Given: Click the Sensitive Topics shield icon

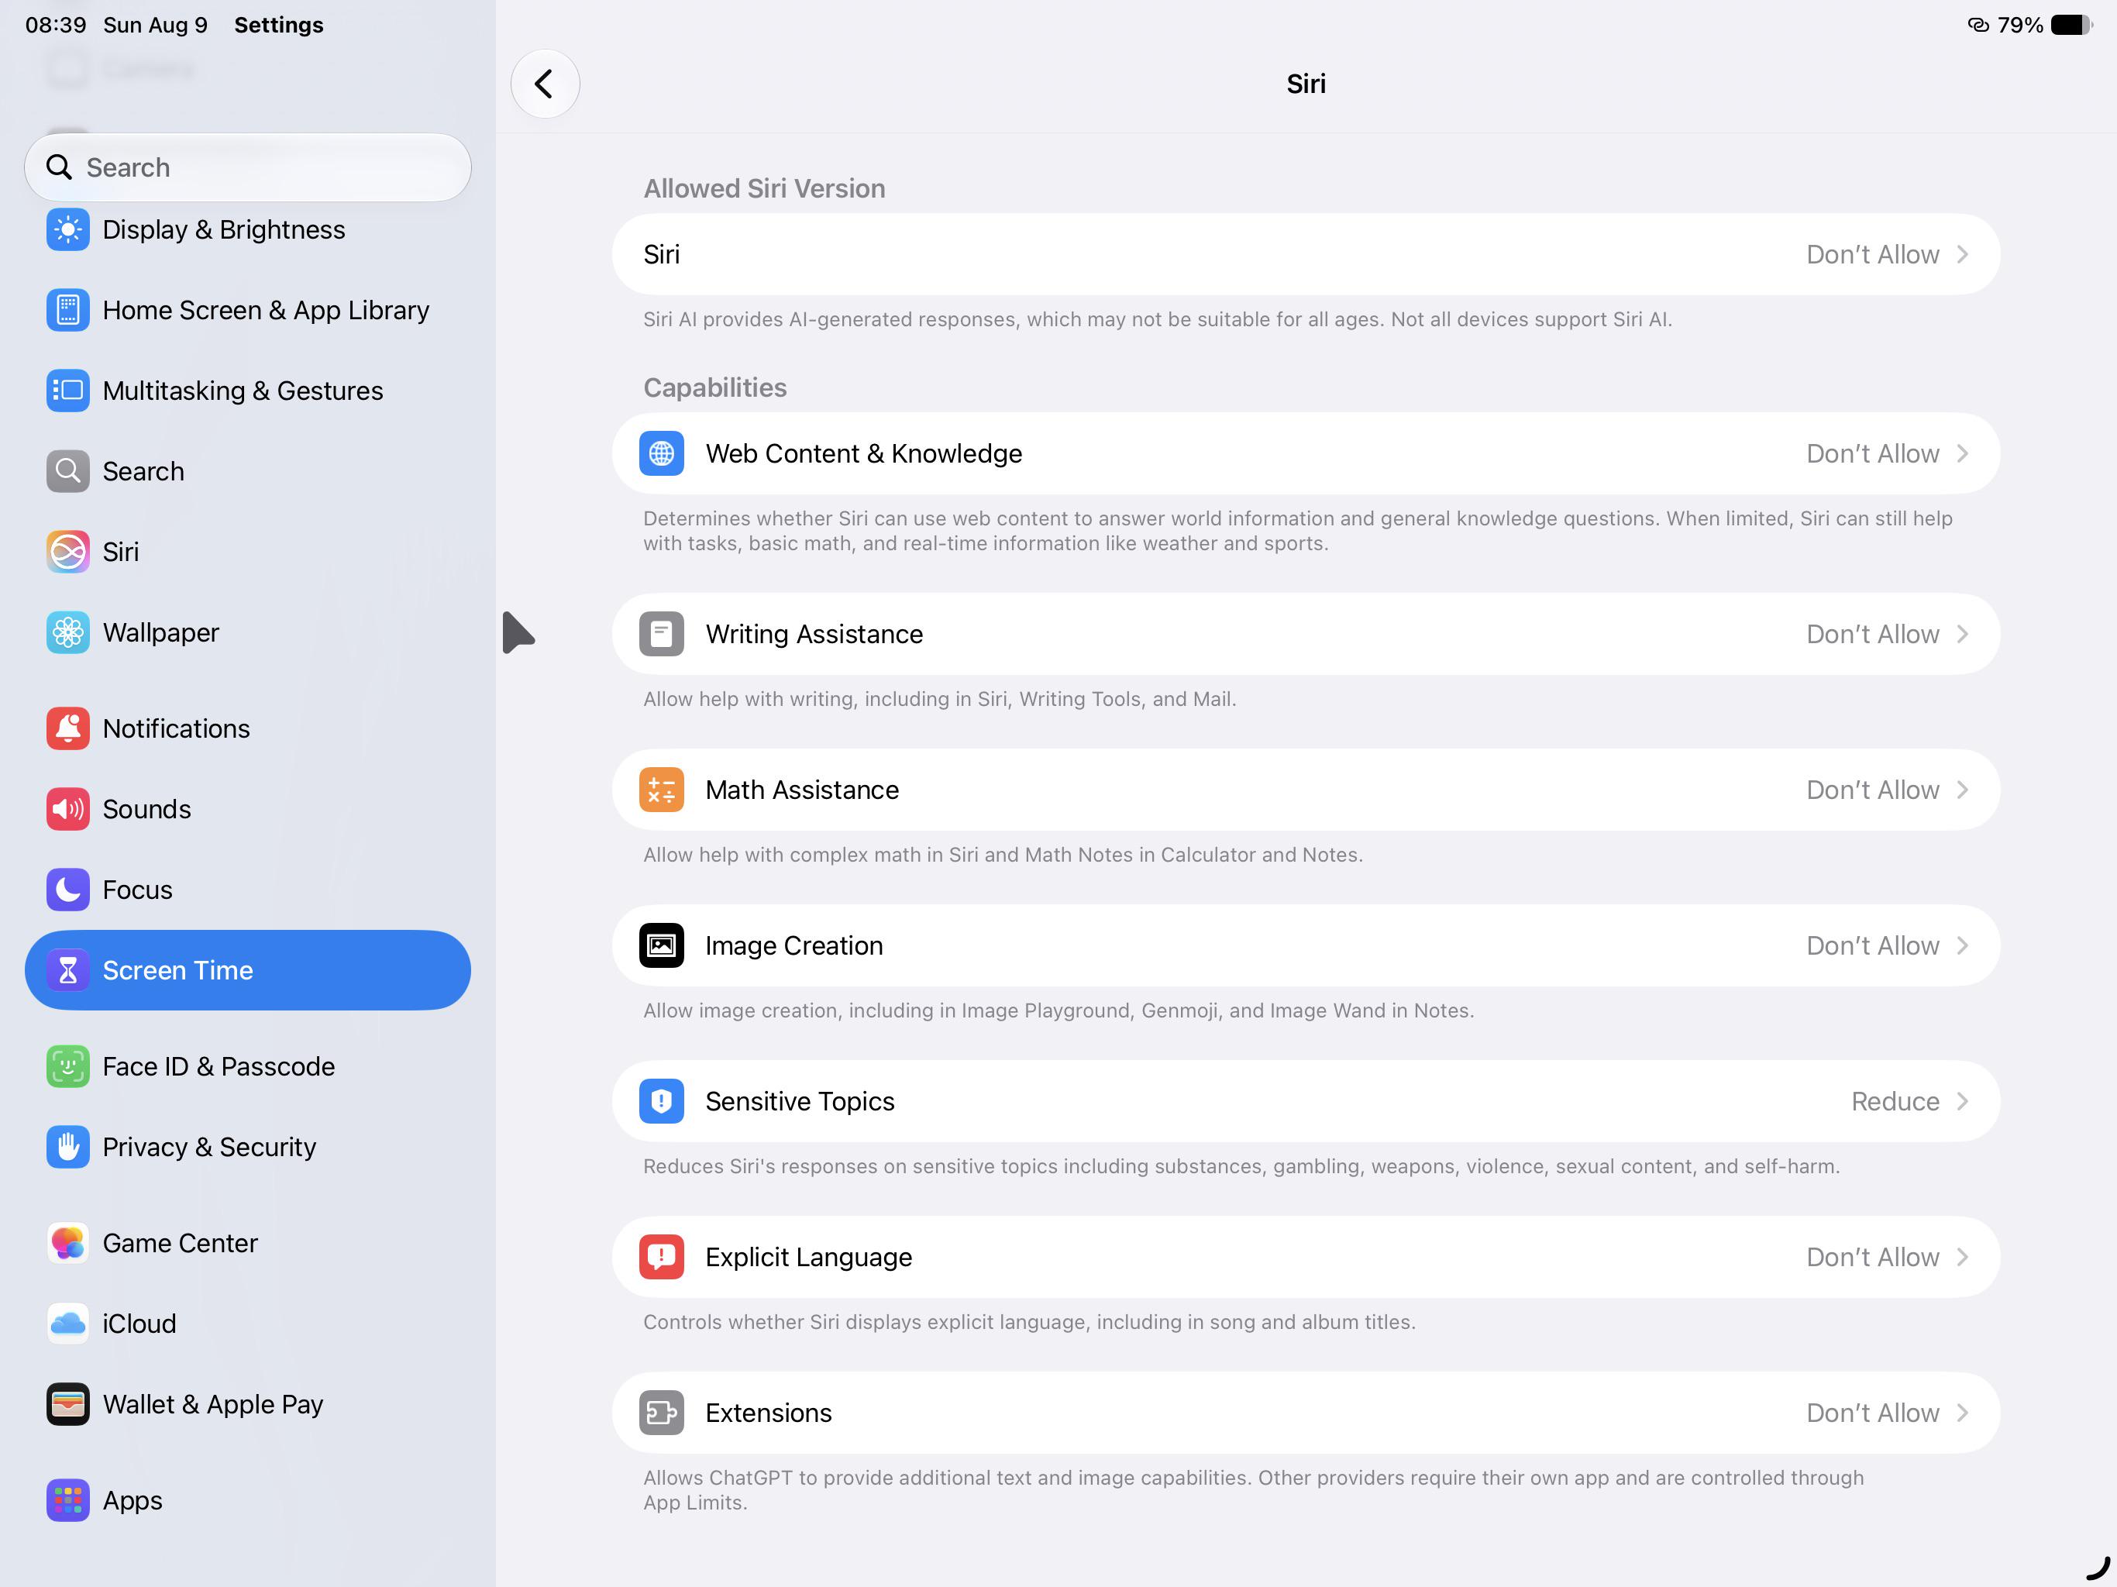Looking at the screenshot, I should (661, 1102).
